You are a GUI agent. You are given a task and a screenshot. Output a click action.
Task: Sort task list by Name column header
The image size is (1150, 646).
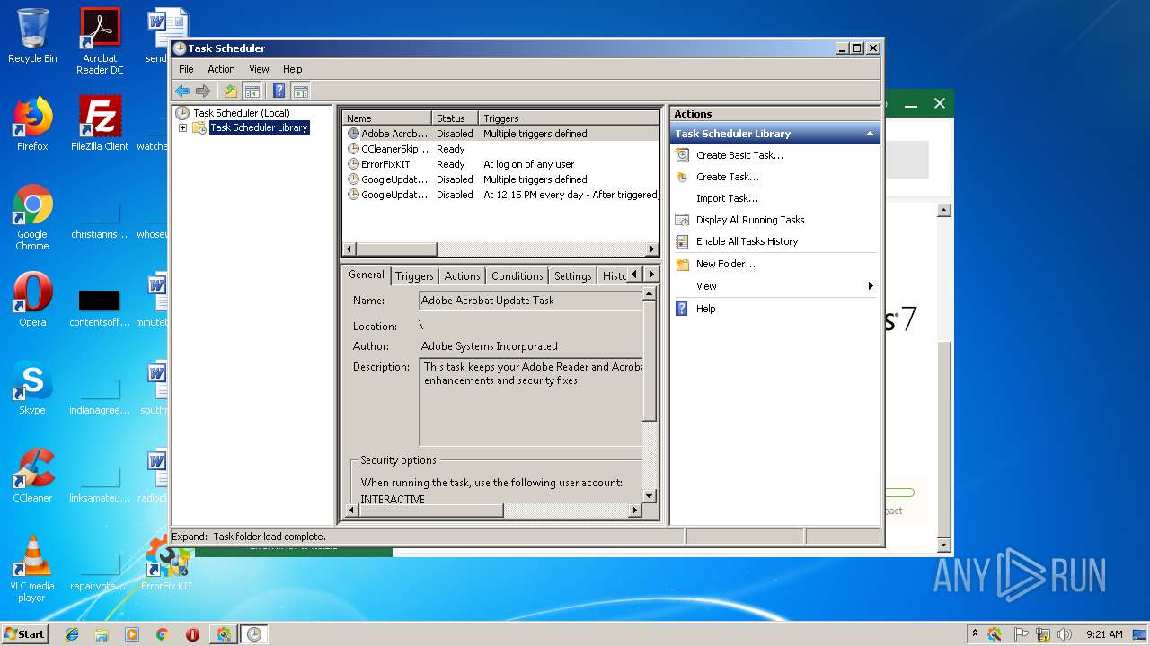pos(387,118)
